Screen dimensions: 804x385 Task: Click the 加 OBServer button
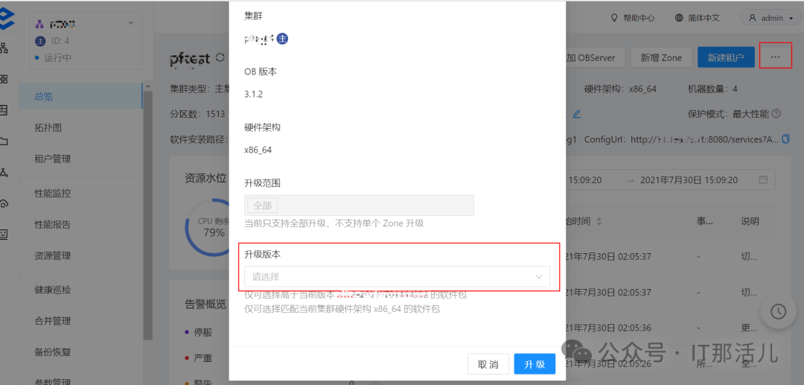coord(595,57)
